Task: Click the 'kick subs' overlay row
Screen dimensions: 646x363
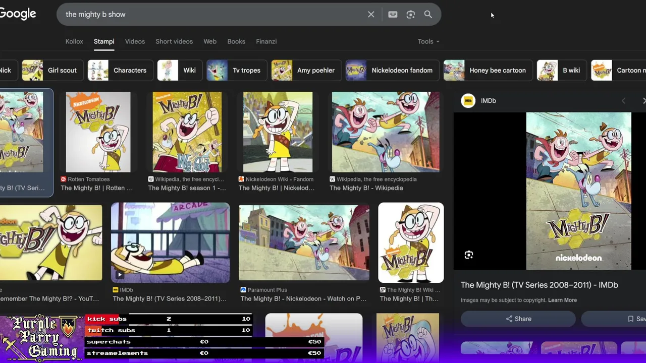Action: pos(169,319)
